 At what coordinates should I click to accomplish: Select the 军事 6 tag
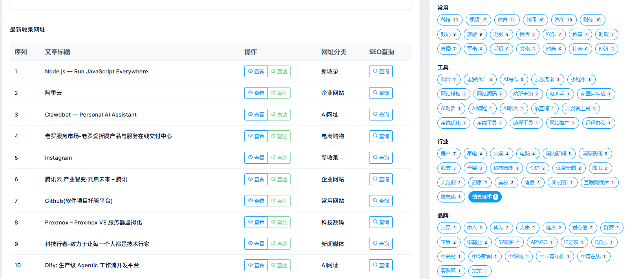pos(475,49)
